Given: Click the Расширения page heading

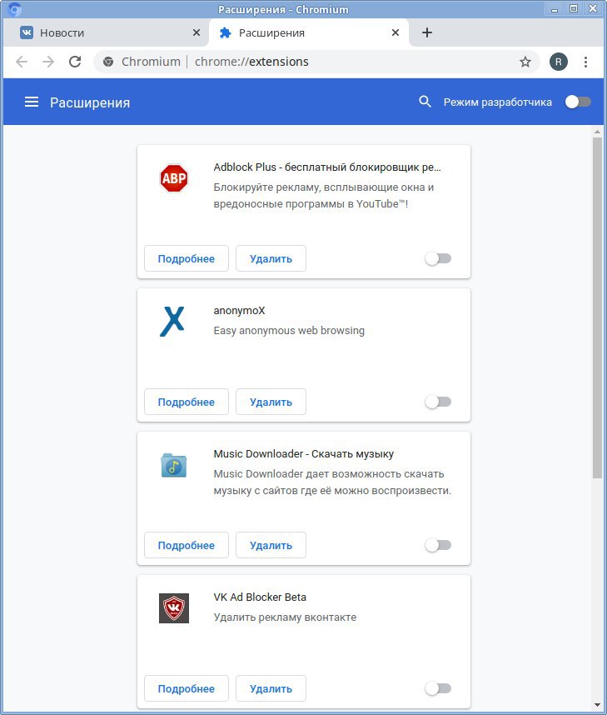Looking at the screenshot, I should 90,102.
